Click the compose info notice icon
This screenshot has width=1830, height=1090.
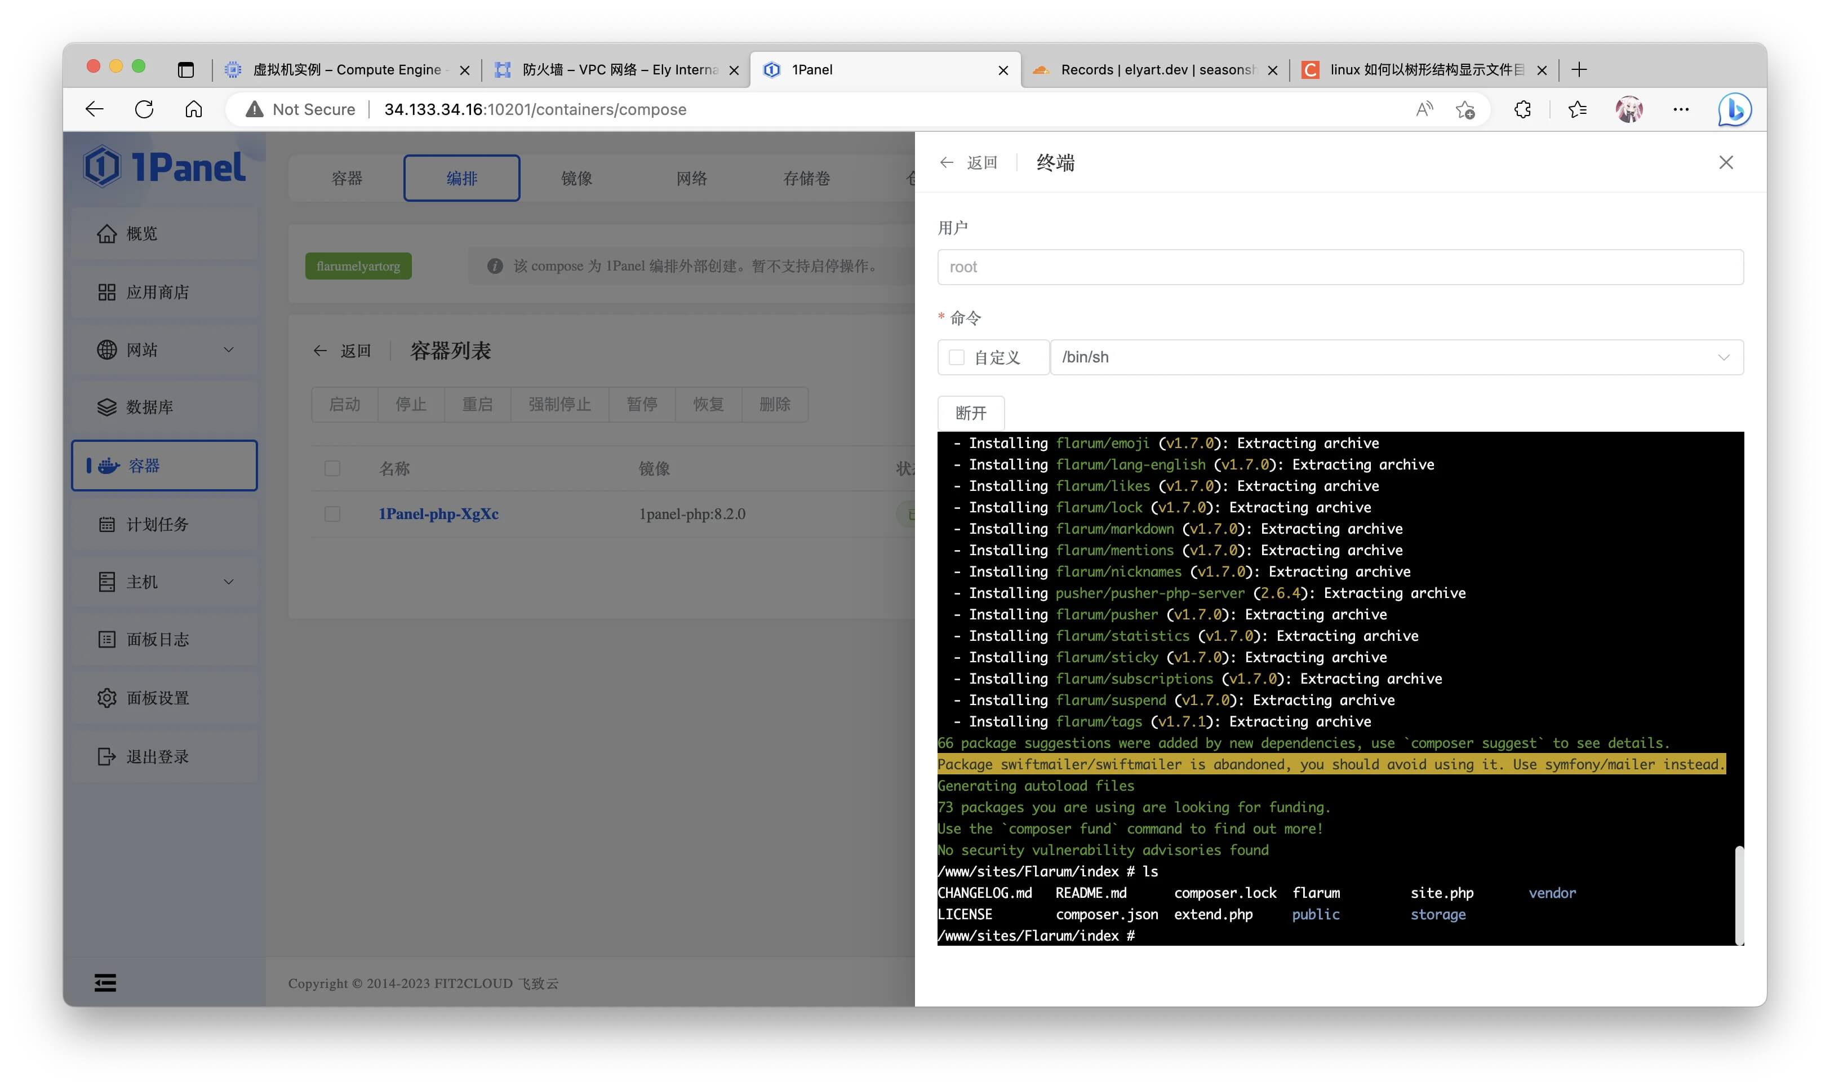(x=495, y=266)
